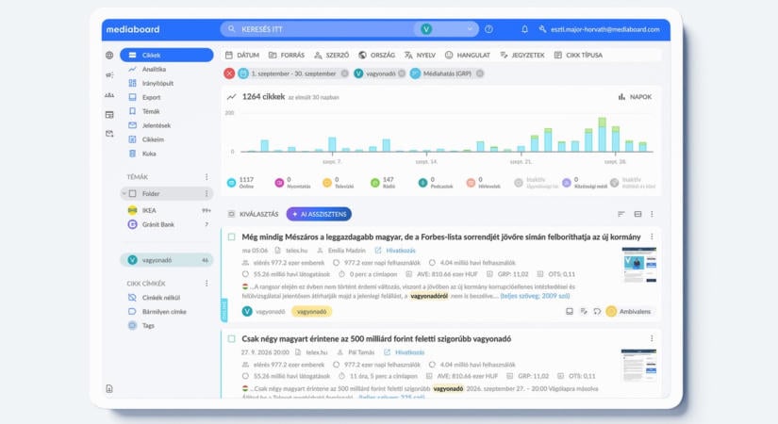The width and height of the screenshot is (778, 424).
Task: Open the layout panel icon in left rail
Action: pyautogui.click(x=109, y=115)
